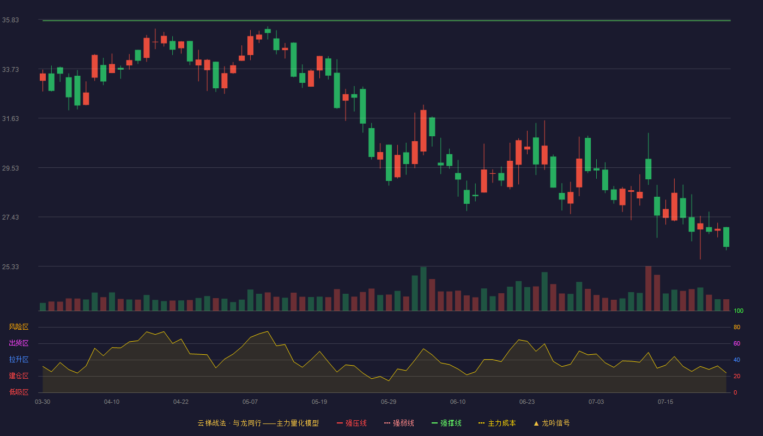Select the 低吸区 zone label

click(19, 392)
